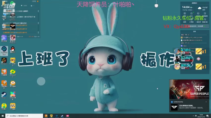211x118 pixels.
Task: Open the 虎牙直播 desktop shortcut
Action: pyautogui.click(x=13, y=84)
